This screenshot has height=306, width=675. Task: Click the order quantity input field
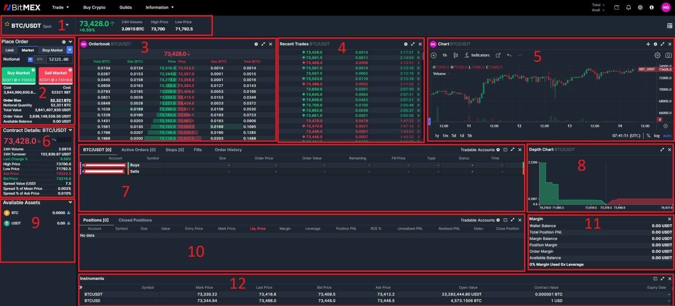(x=59, y=59)
